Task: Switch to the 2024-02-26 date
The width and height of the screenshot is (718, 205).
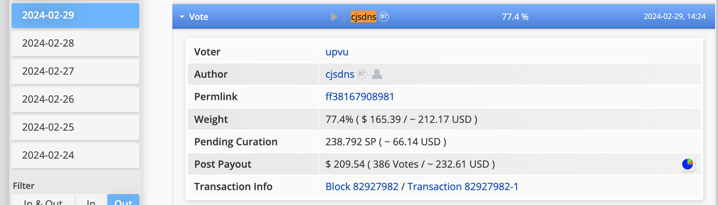Action: click(75, 99)
